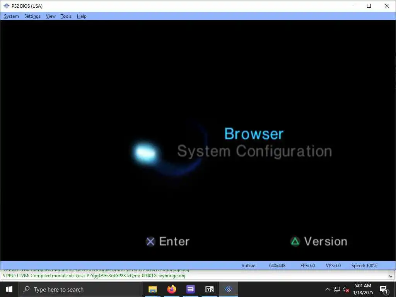Click the taskbar search box
Viewport: 396px width, 297px height.
tap(80, 289)
